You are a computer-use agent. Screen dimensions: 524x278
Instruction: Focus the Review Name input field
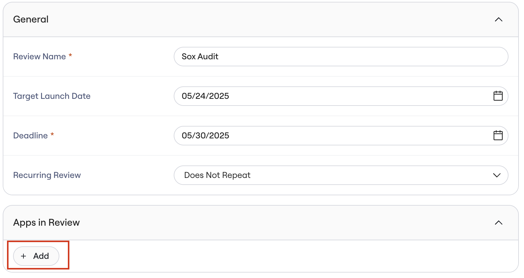[x=341, y=57]
